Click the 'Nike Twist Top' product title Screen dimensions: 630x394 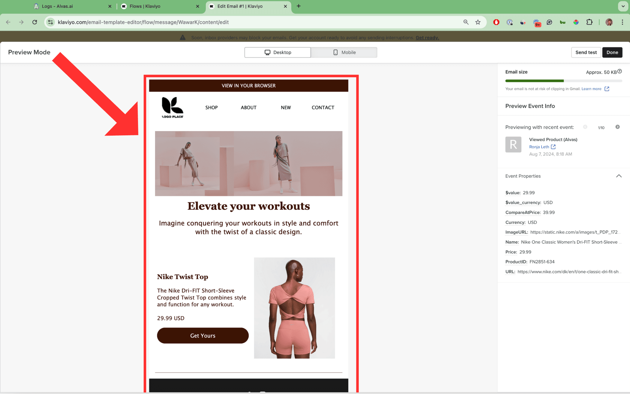[x=182, y=277]
